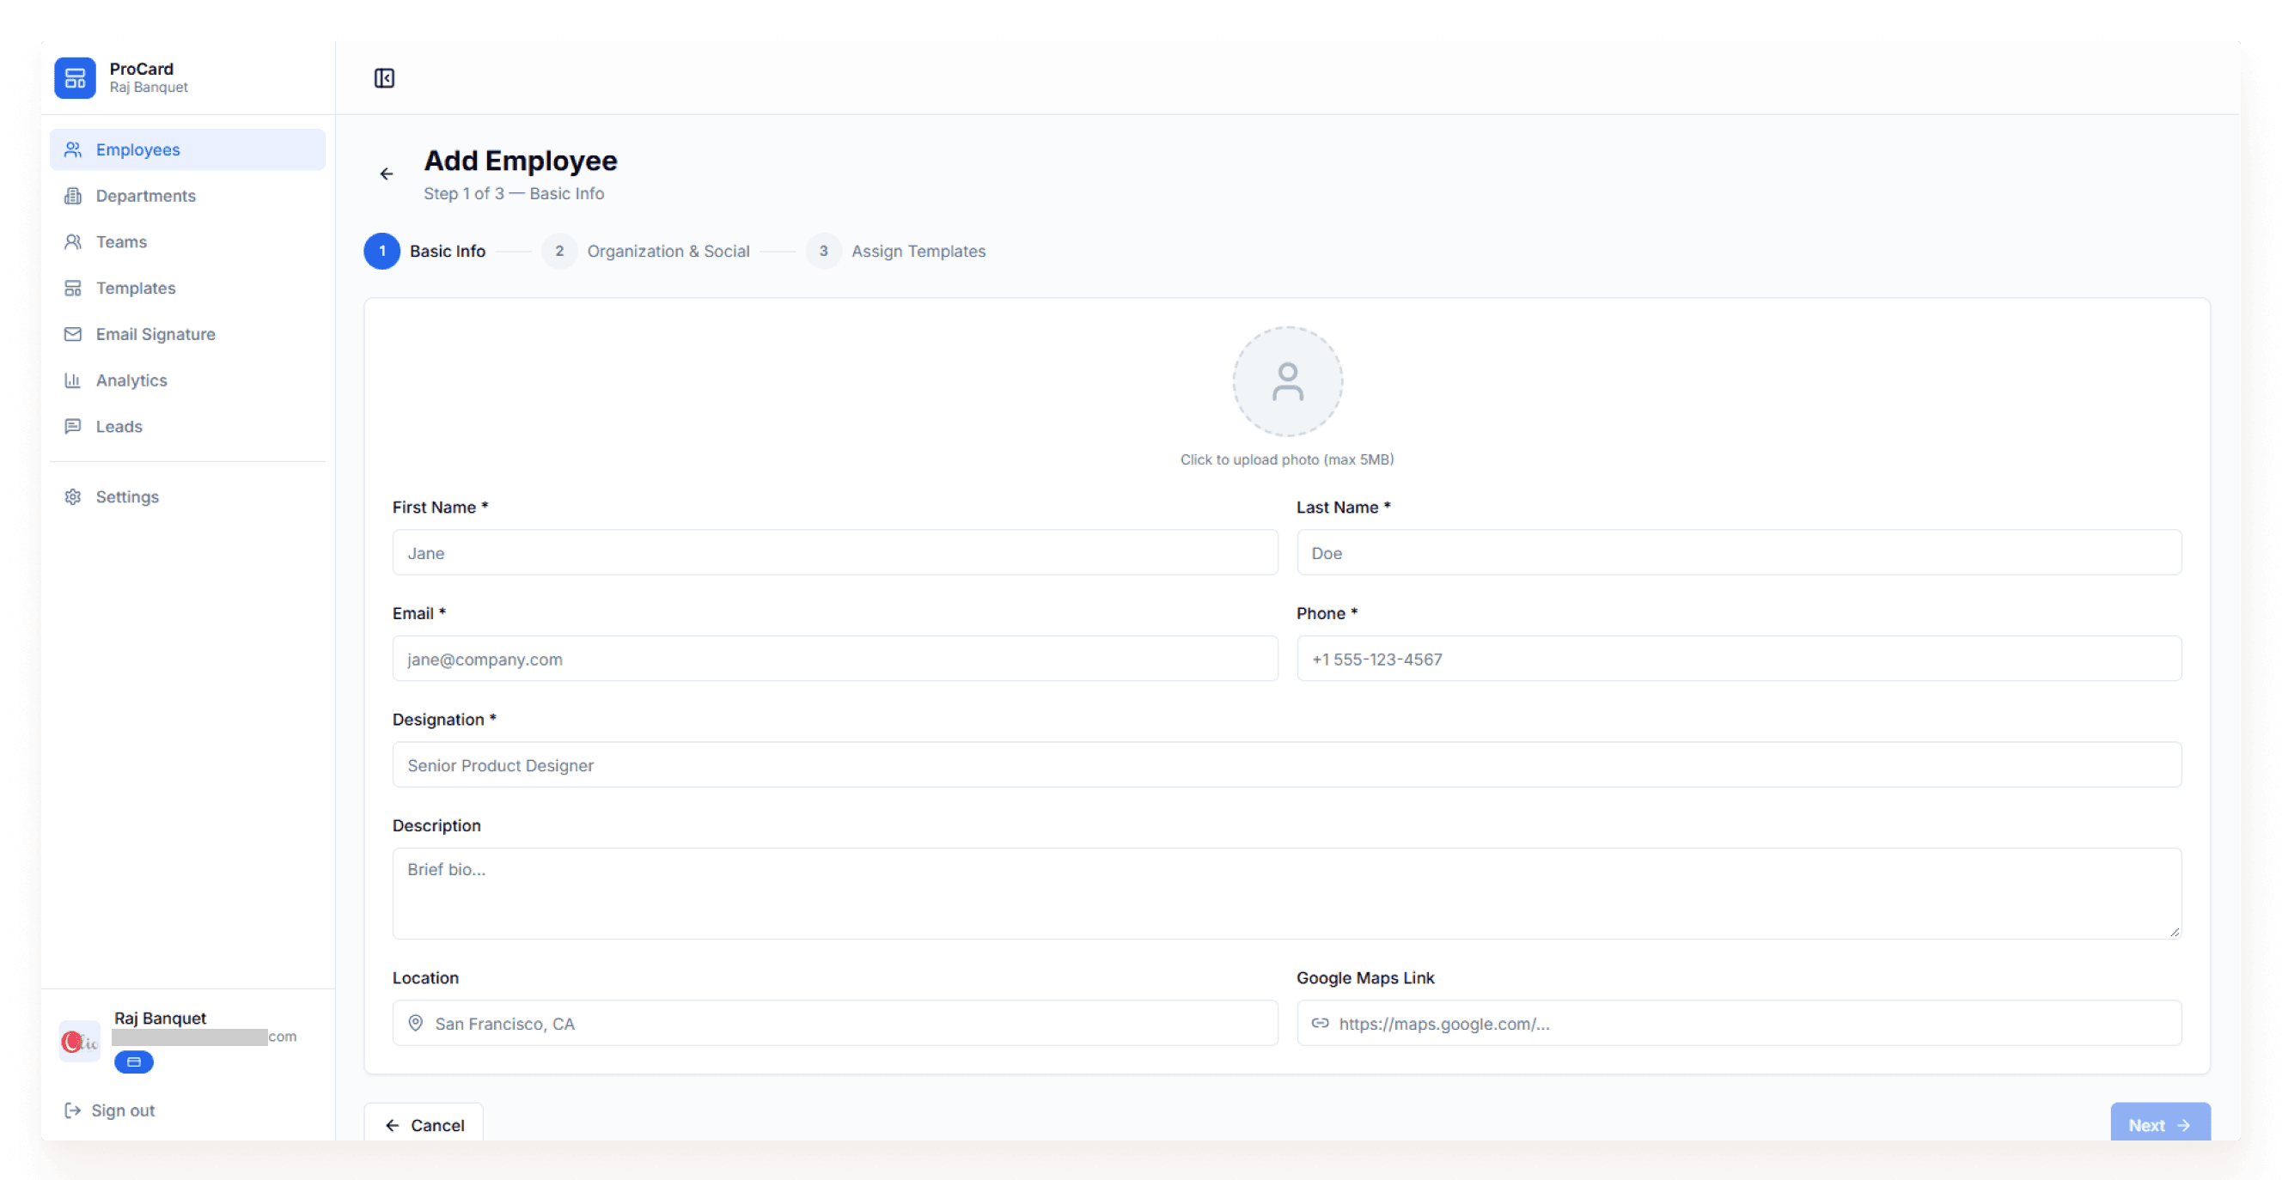Focus the Designation input field

pos(1286,765)
